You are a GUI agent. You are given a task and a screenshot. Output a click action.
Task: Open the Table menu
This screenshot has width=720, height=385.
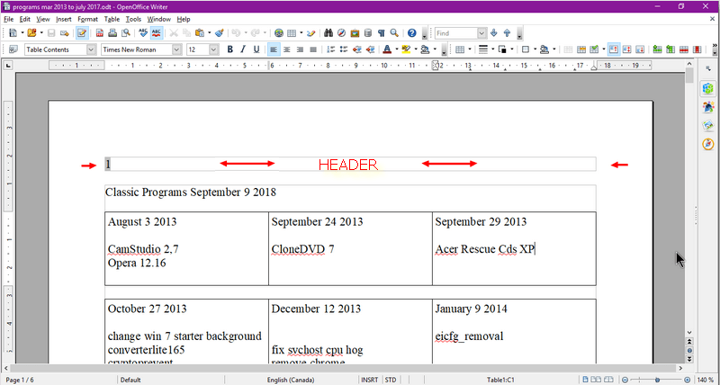[112, 19]
